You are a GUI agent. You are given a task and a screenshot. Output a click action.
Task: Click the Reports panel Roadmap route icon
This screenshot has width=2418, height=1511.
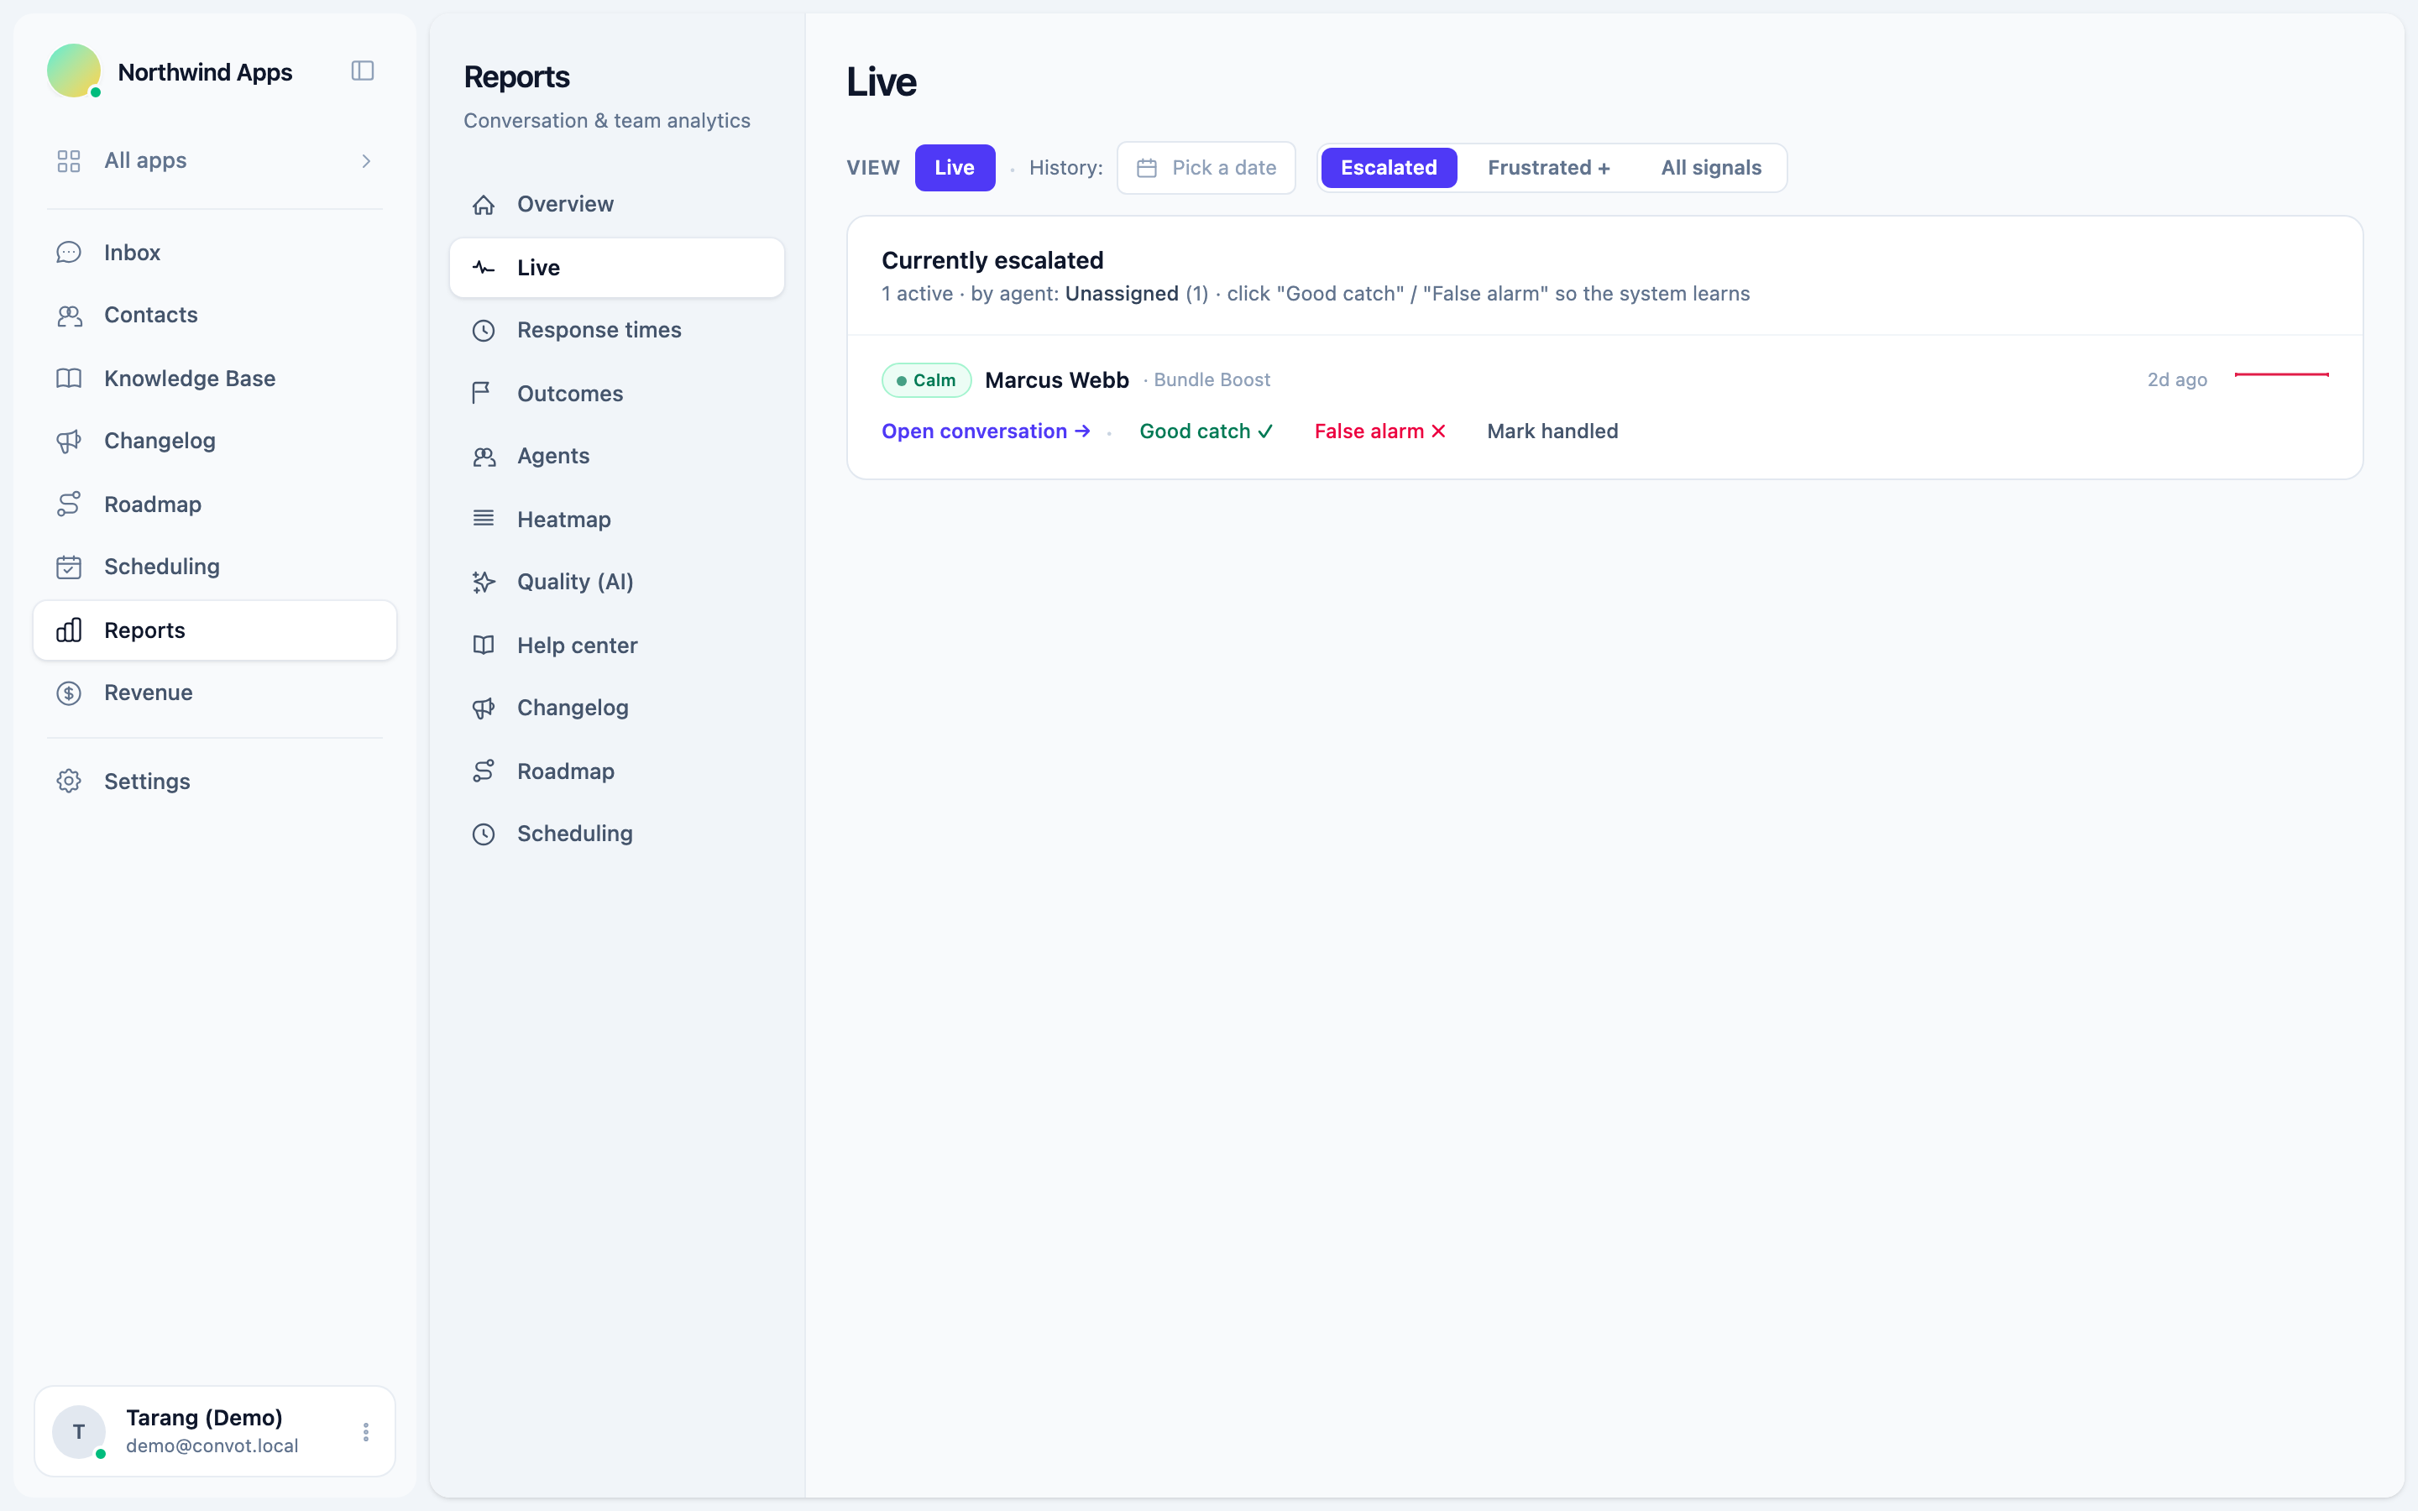point(484,771)
